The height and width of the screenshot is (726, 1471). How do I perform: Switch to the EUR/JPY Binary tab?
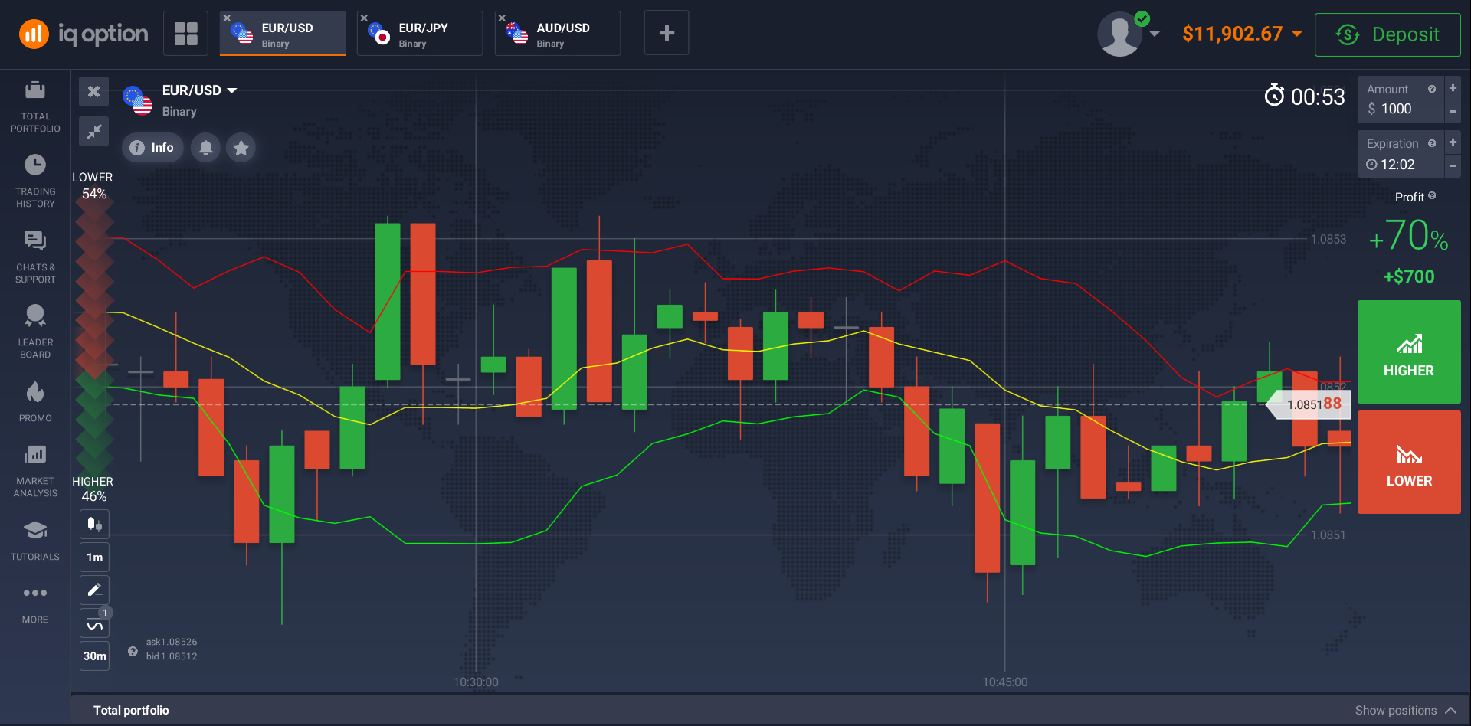coord(420,34)
